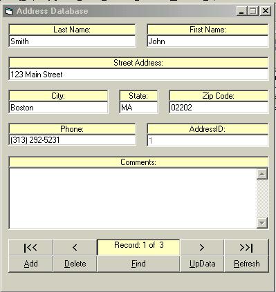Click the State field showing MA
The image size is (276, 292).
pos(138,108)
